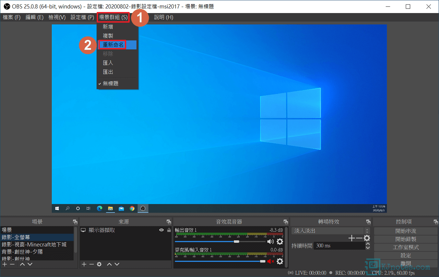Remove the transition with the minus icon
The height and width of the screenshot is (277, 439).
point(359,238)
